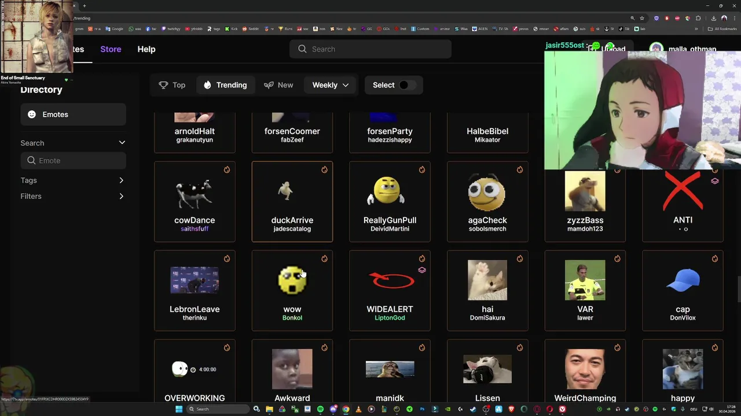Open the All Bookmarks folder

pos(722,28)
